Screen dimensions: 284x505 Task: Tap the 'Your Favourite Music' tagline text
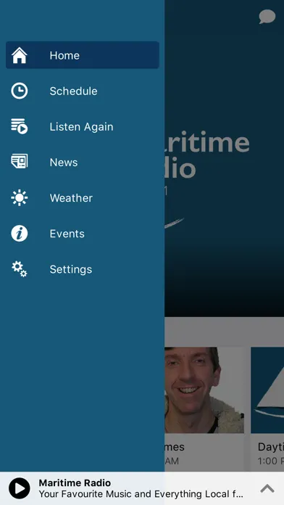coord(141,493)
